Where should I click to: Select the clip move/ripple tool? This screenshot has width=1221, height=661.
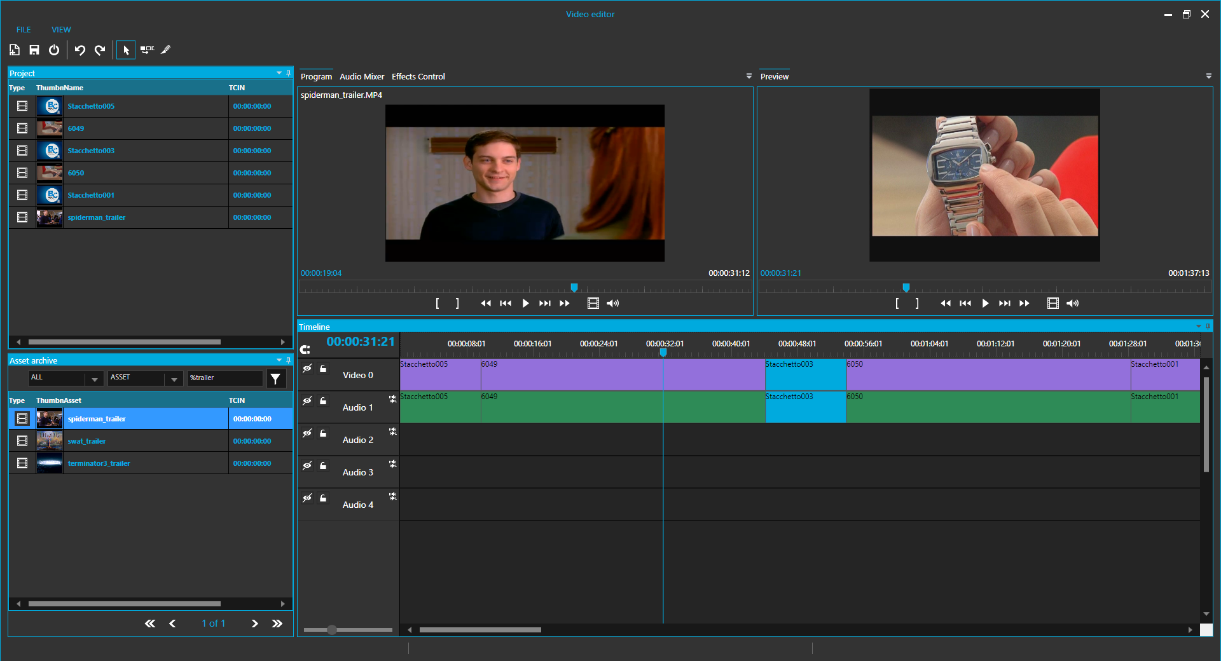(x=148, y=50)
